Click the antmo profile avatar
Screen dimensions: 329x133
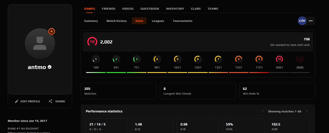[x=40, y=43]
